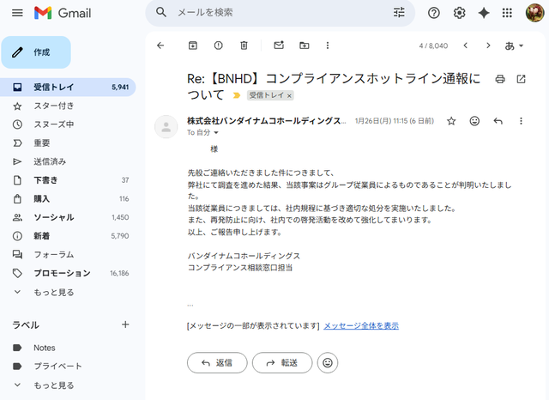Remove the 受信トレイ label chip
This screenshot has height=400, width=549.
point(289,95)
